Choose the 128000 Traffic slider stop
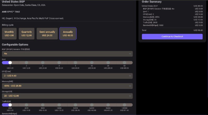208x115 pixels. (125, 105)
